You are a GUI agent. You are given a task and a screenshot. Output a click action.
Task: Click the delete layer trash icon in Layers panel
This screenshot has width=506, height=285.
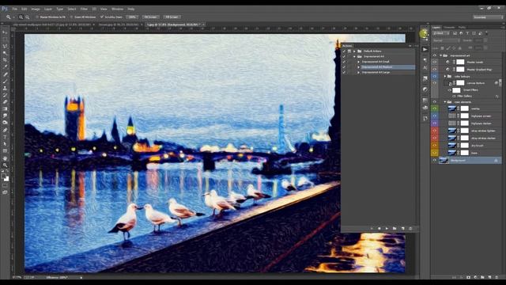click(497, 277)
